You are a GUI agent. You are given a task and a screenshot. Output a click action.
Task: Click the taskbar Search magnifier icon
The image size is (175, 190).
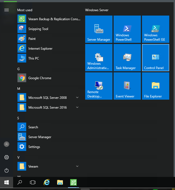[x=20, y=182]
